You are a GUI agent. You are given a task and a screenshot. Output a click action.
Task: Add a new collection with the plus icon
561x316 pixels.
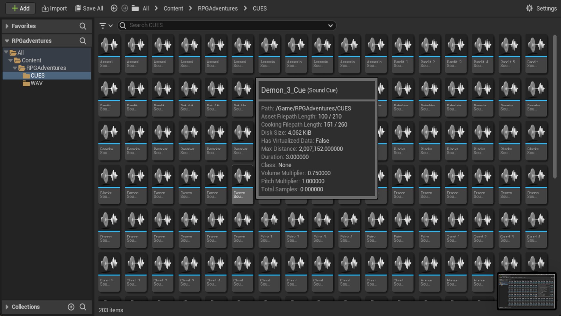tap(71, 307)
